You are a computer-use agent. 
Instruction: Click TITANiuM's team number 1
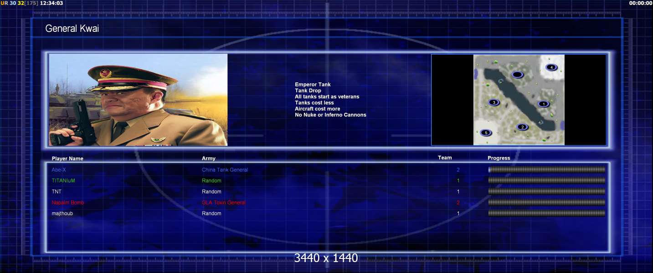458,181
